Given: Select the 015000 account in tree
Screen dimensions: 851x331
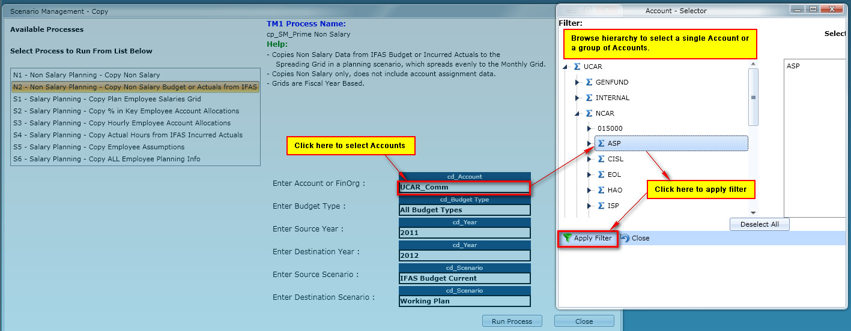Looking at the screenshot, I should point(610,128).
